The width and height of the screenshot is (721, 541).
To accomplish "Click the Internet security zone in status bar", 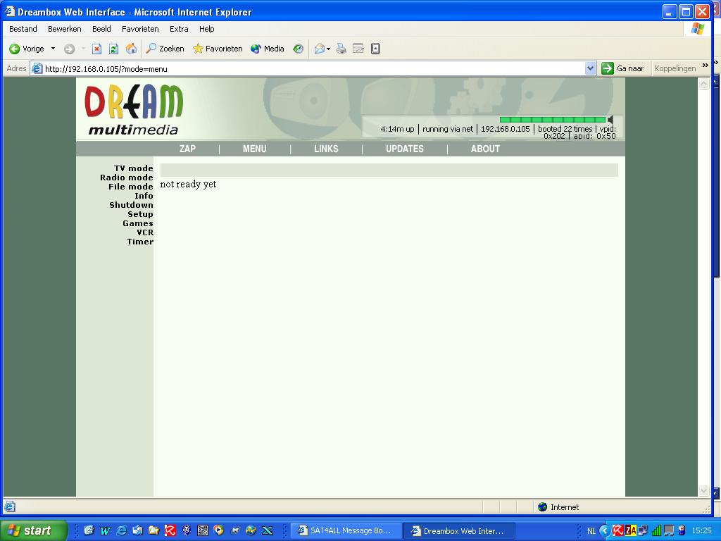I will [558, 507].
